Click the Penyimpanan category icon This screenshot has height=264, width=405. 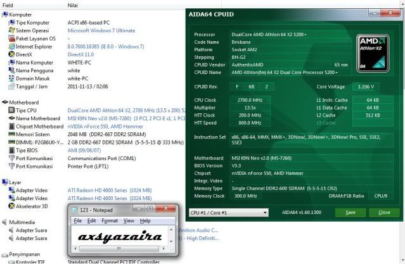click(x=5, y=255)
